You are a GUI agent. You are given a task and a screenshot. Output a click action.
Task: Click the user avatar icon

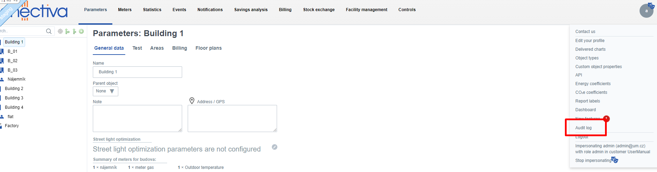click(646, 11)
